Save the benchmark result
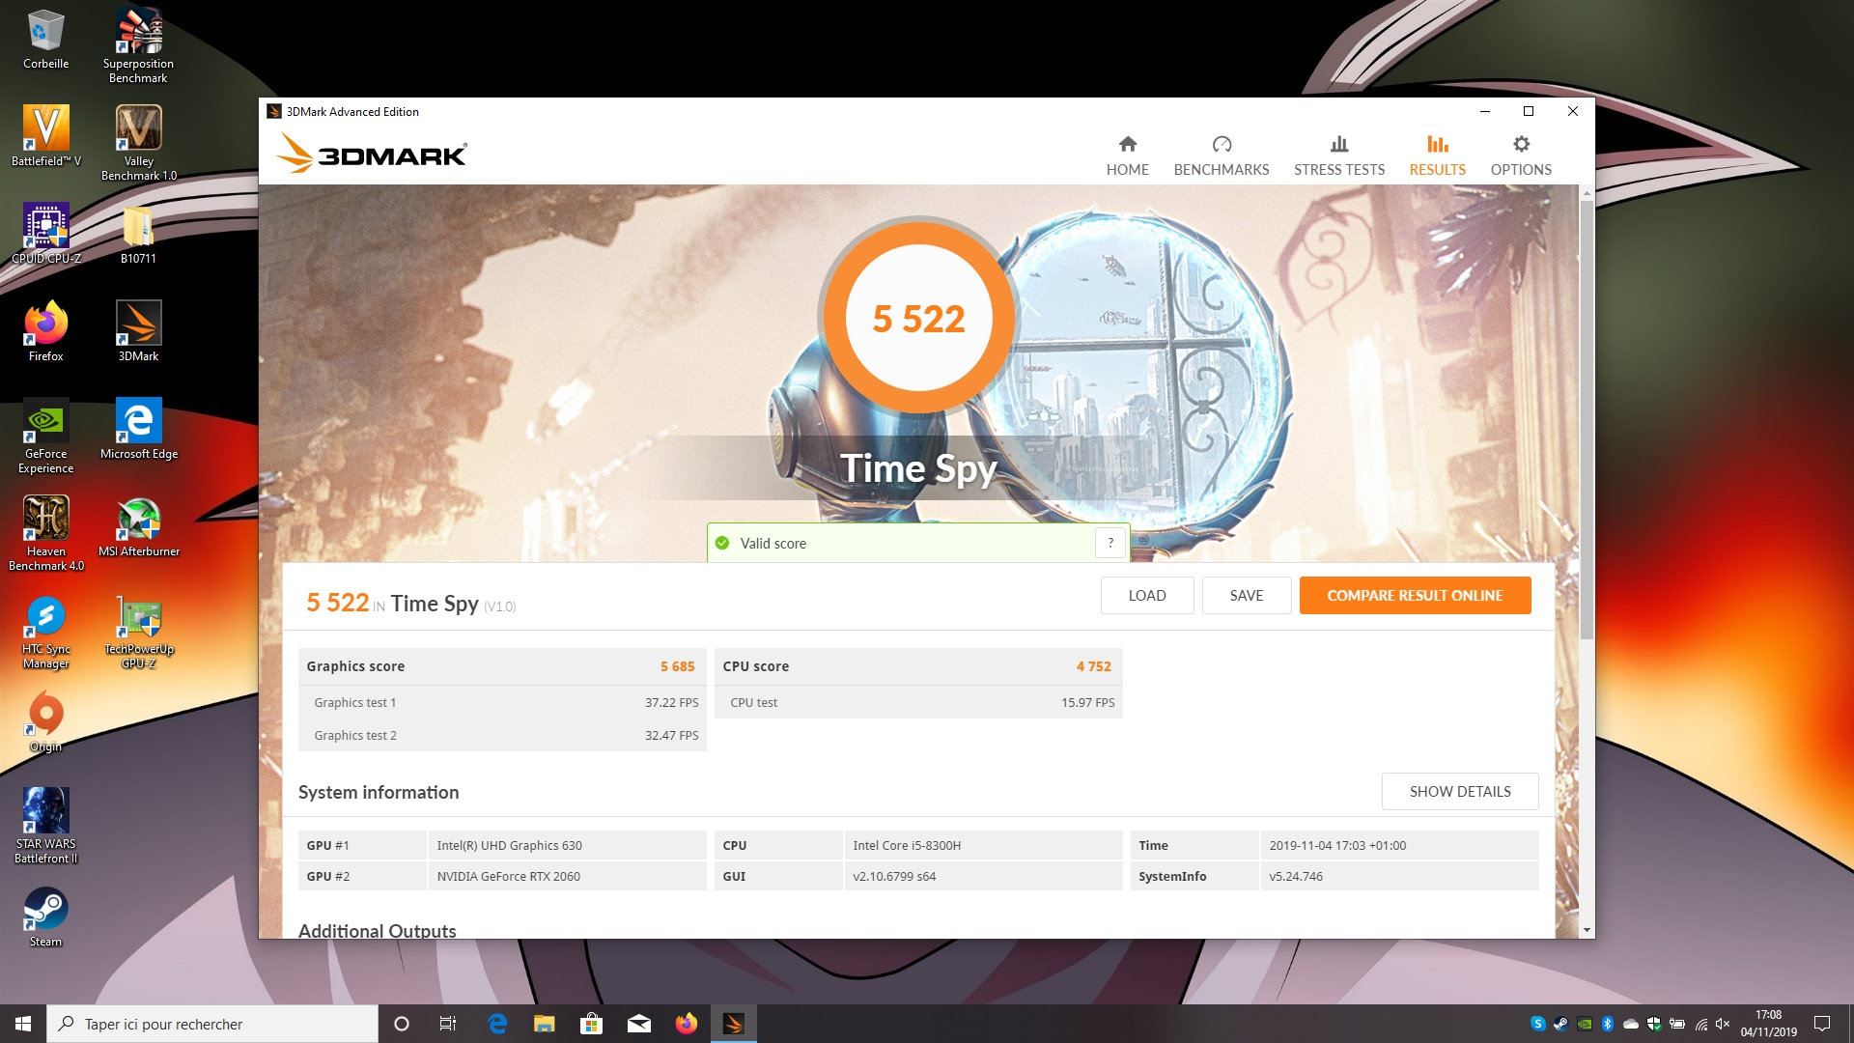 [x=1246, y=596]
